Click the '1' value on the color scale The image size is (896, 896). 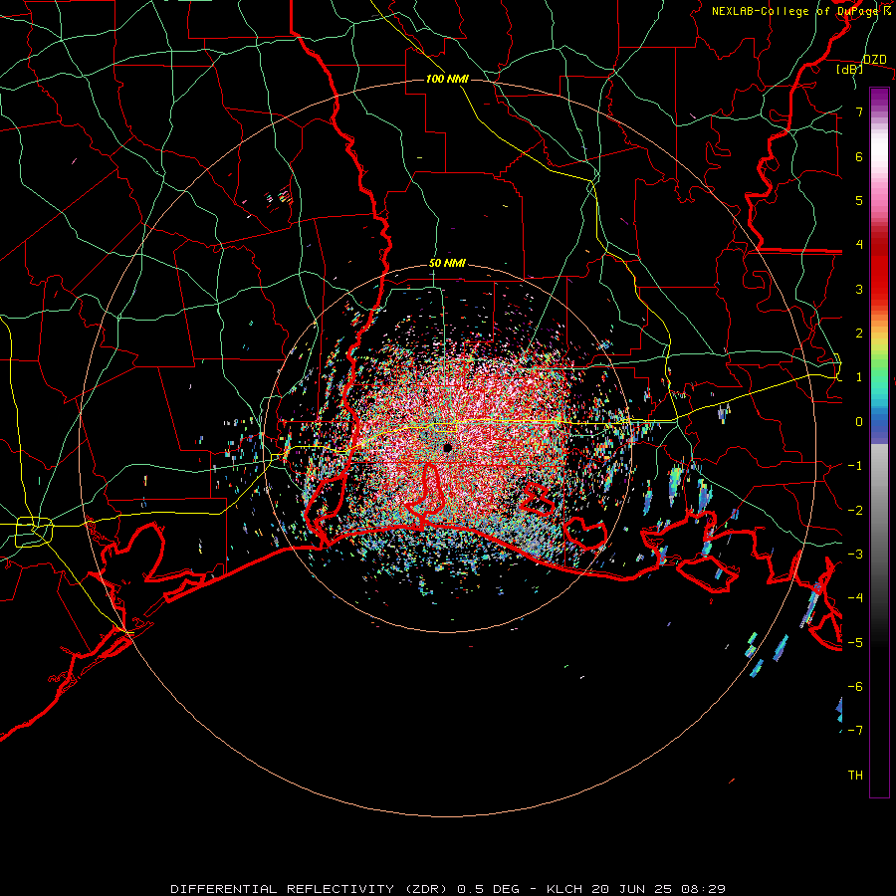click(859, 377)
